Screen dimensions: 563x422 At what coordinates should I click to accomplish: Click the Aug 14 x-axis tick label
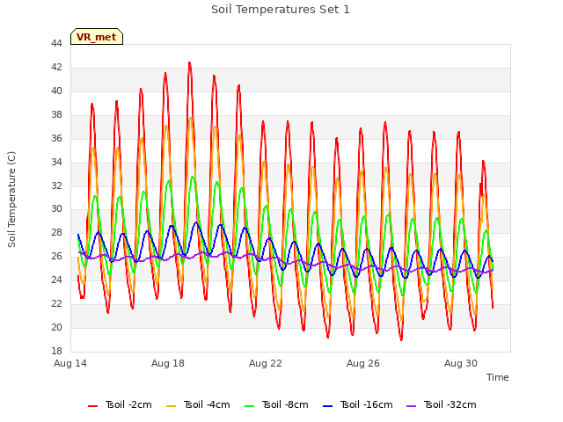pyautogui.click(x=70, y=363)
